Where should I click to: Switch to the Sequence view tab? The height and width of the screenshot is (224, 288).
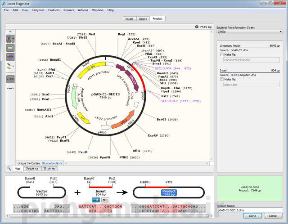click(32, 168)
